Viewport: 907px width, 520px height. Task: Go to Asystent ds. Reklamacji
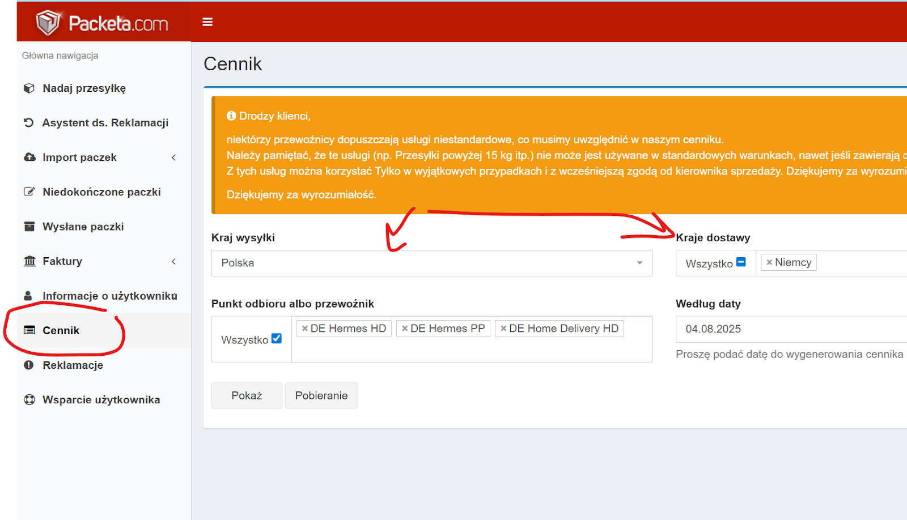coord(104,123)
